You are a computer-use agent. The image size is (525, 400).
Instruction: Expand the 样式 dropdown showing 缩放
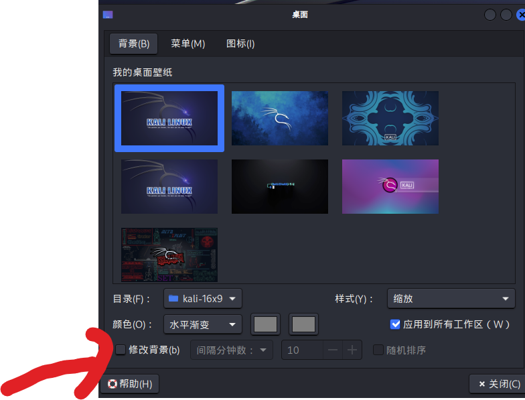tap(451, 298)
